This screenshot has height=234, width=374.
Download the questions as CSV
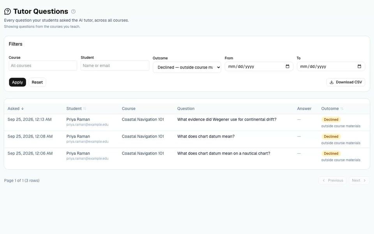tap(346, 82)
